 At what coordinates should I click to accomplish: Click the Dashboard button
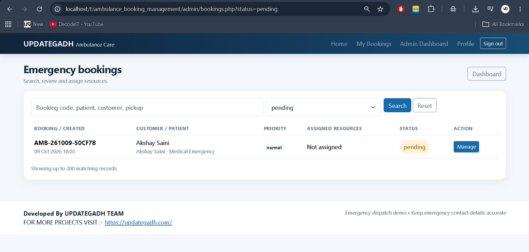487,74
